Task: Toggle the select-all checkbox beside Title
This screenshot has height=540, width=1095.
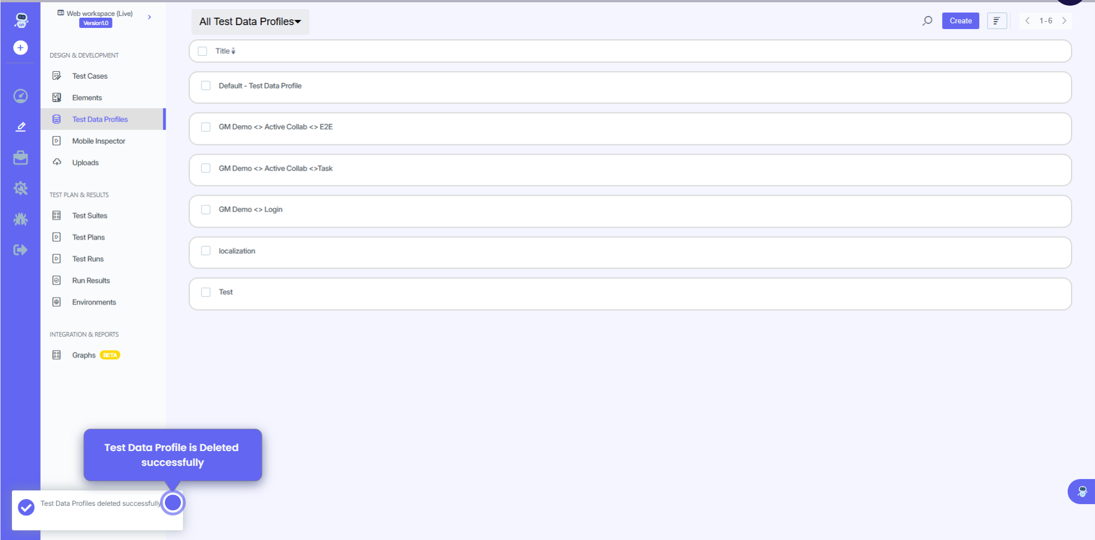Action: 203,51
